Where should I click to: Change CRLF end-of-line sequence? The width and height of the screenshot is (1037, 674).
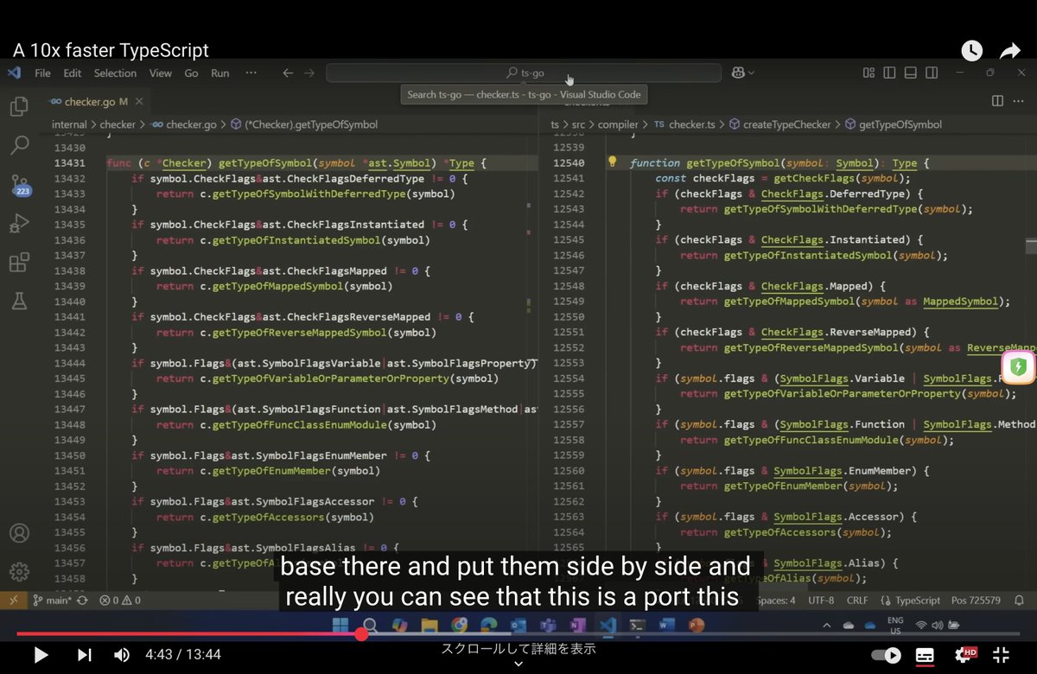857,600
